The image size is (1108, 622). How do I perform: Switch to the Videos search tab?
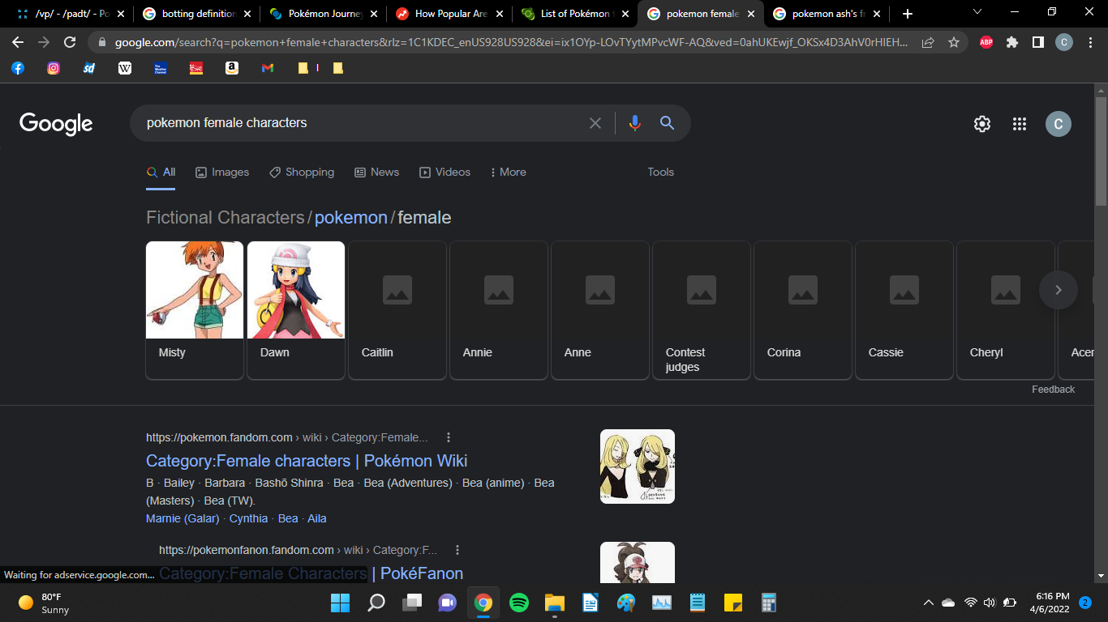point(444,172)
